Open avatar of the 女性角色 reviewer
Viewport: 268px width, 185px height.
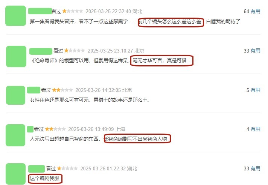point(15,95)
